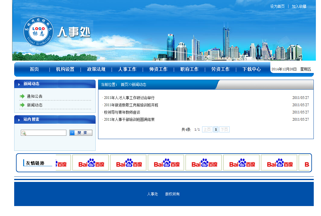The height and width of the screenshot is (216, 321).
Task: Open article 校领导与青年教师座谈
Action: 122,112
